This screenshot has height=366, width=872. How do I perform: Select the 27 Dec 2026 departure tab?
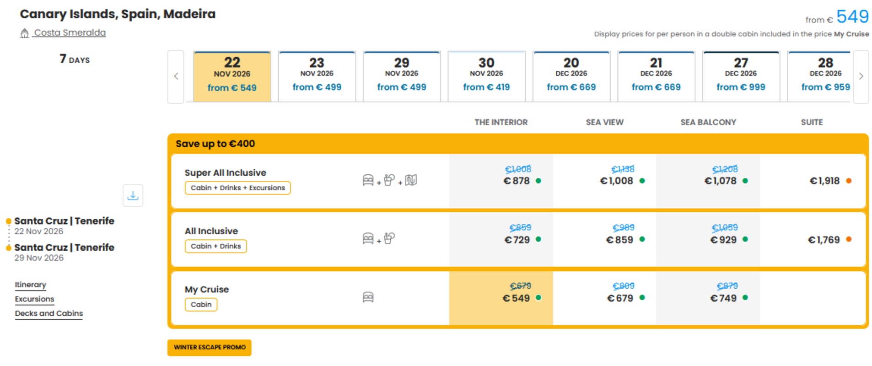point(741,76)
